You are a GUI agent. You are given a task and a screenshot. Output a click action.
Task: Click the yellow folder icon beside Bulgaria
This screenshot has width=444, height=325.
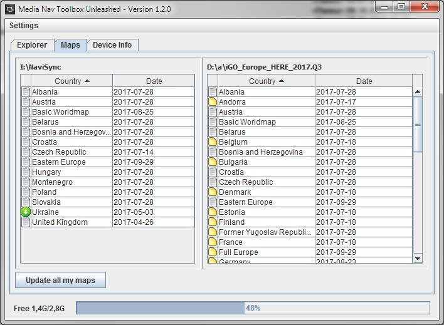coord(213,162)
